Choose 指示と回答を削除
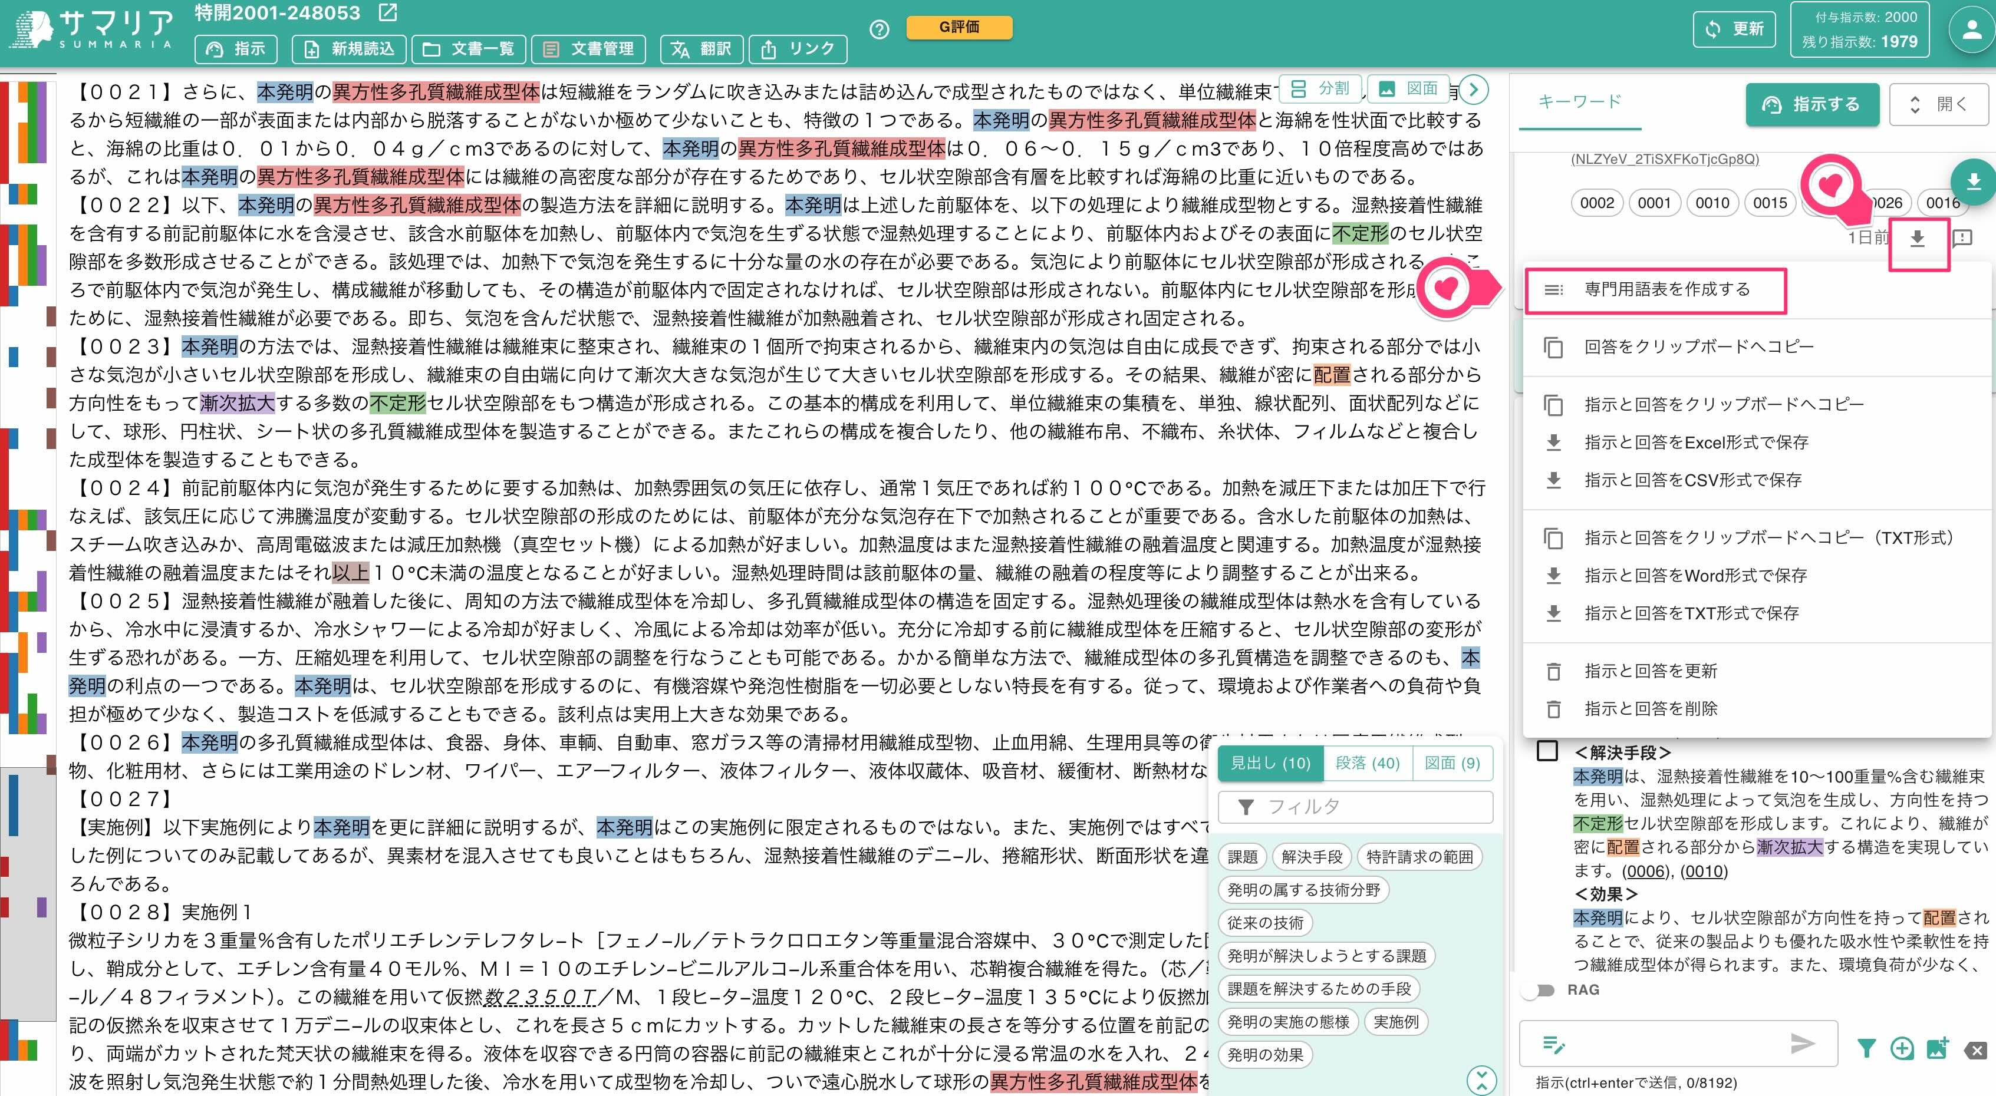1996x1096 pixels. point(1757,709)
